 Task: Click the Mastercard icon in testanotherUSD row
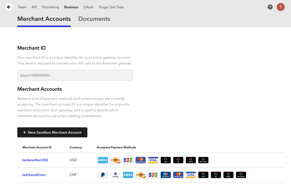click(x=140, y=160)
